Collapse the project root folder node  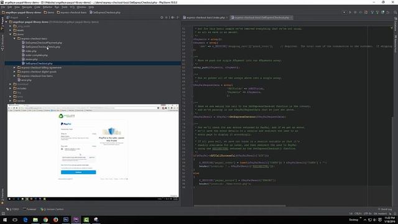click(x=6, y=22)
